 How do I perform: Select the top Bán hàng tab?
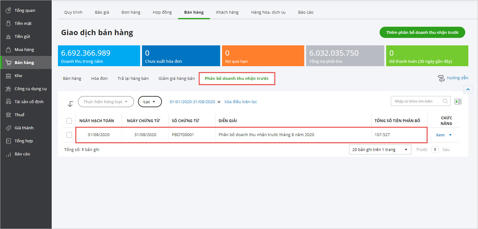[x=194, y=12]
